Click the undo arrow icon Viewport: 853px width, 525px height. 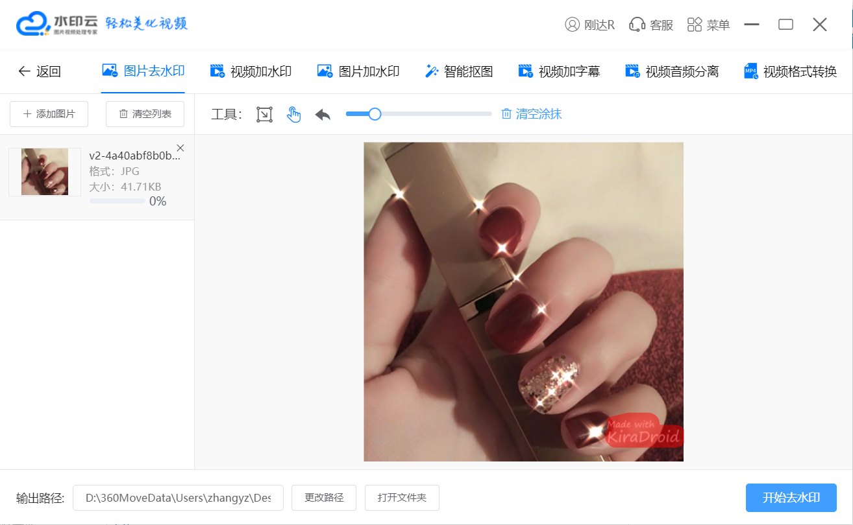[x=323, y=115]
